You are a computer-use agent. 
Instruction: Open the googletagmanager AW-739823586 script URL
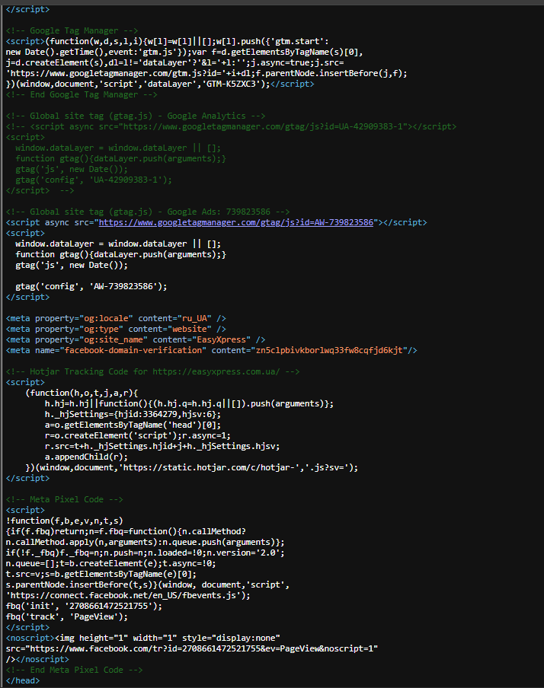pyautogui.click(x=236, y=222)
